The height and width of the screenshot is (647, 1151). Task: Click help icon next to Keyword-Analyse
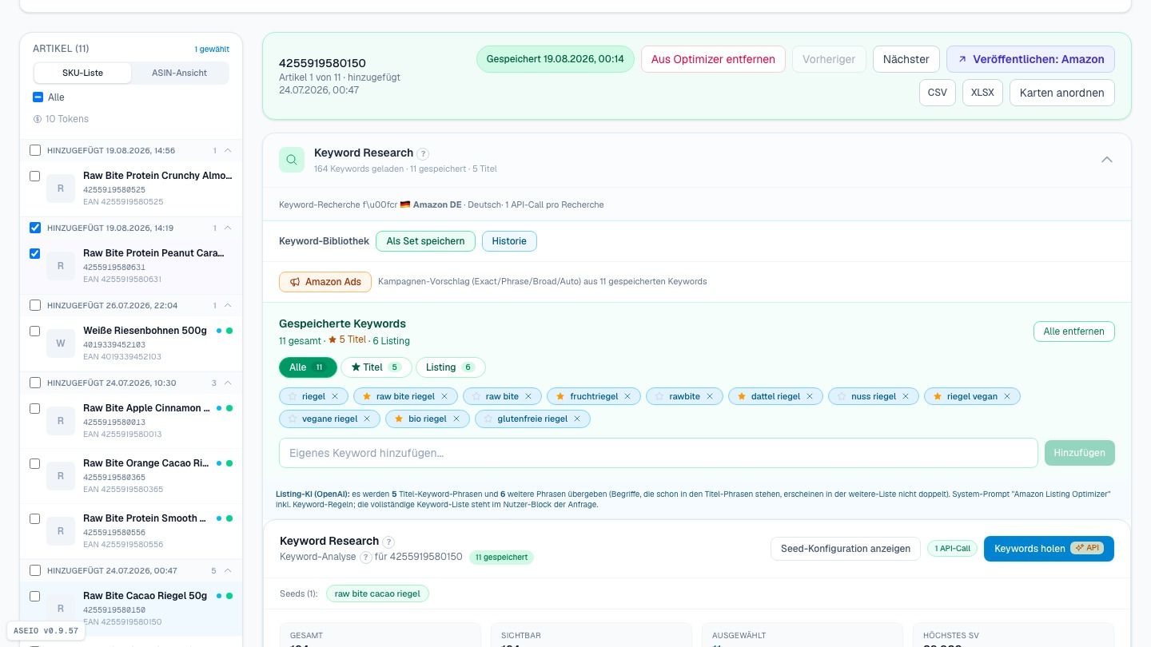pyautogui.click(x=366, y=557)
